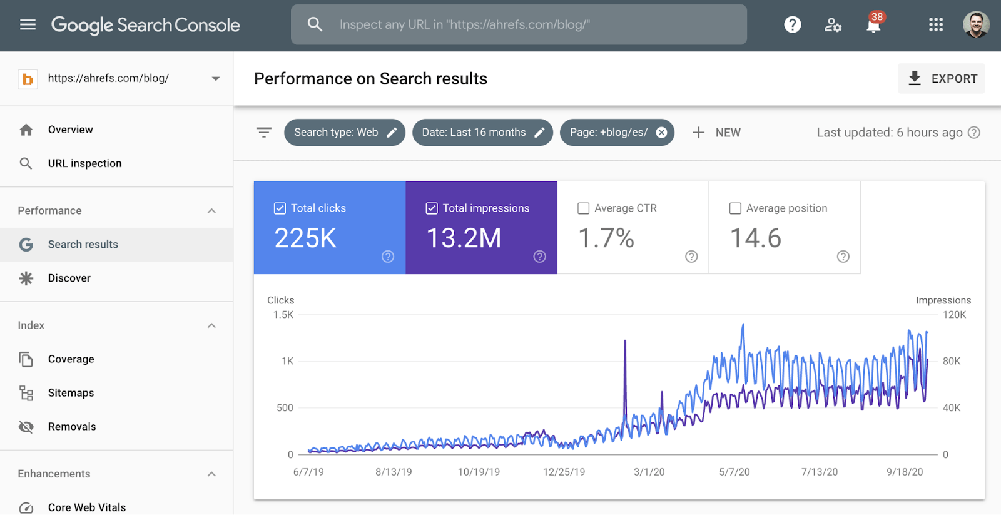Open the notifications bell with 38 alerts

coord(873,25)
